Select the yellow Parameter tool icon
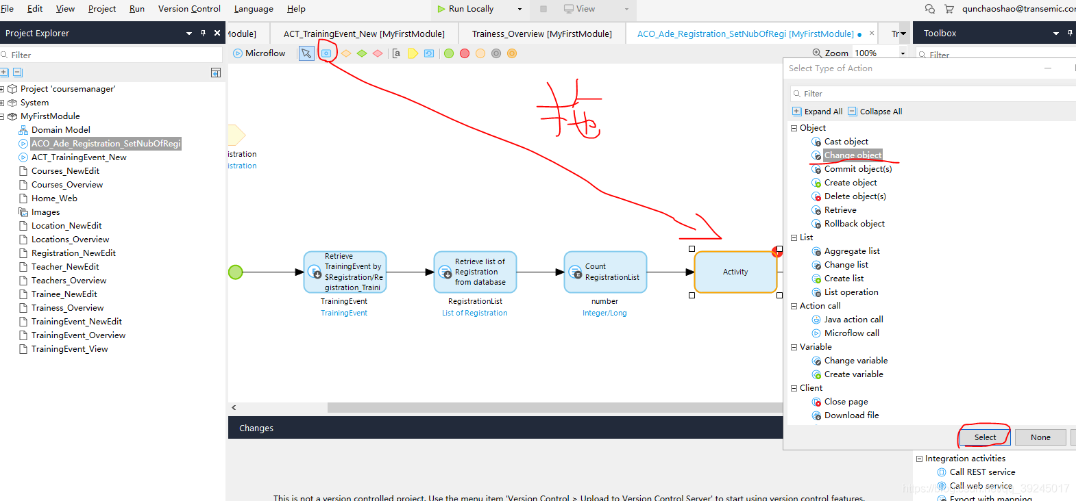1076x501 pixels. (413, 53)
